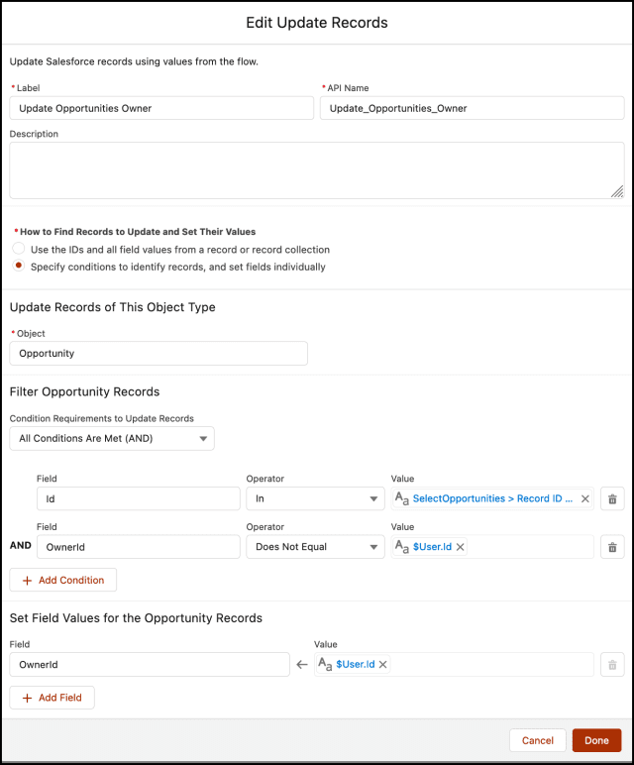Select 'Specify conditions to identify records' option
Image resolution: width=634 pixels, height=765 pixels.
18,267
